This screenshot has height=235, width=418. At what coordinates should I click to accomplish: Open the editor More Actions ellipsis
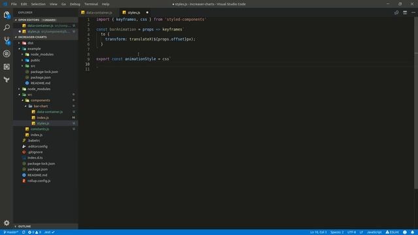tap(413, 12)
